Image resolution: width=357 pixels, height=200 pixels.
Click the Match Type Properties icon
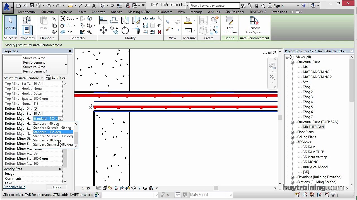click(54, 32)
